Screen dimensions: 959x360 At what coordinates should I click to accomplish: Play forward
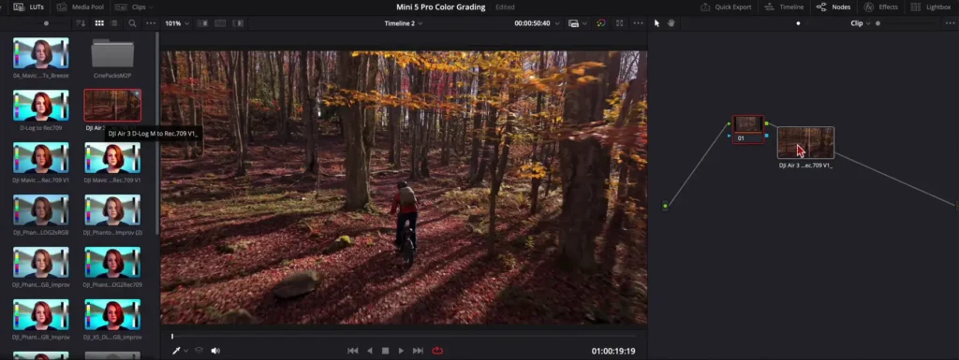click(x=401, y=351)
